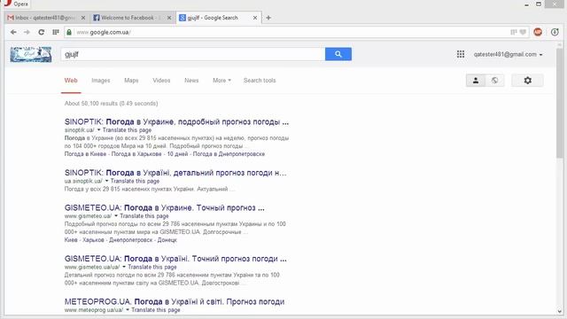Switch to Videos results

161,81
